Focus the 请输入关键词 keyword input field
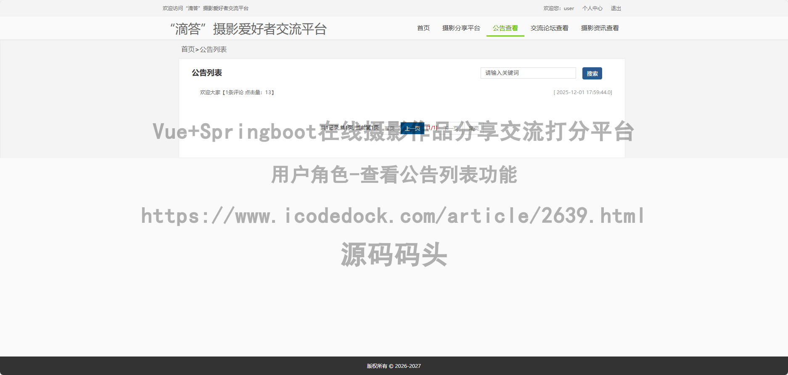788x375 pixels. (x=528, y=73)
